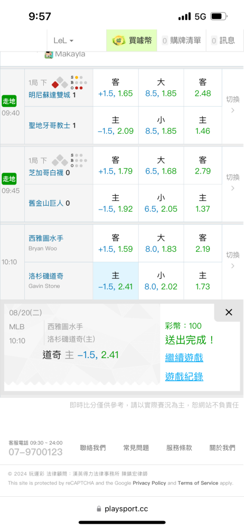Expand 切換 for Mariners vs Dodgers
The width and height of the screenshot is (244, 529).
tap(232, 260)
